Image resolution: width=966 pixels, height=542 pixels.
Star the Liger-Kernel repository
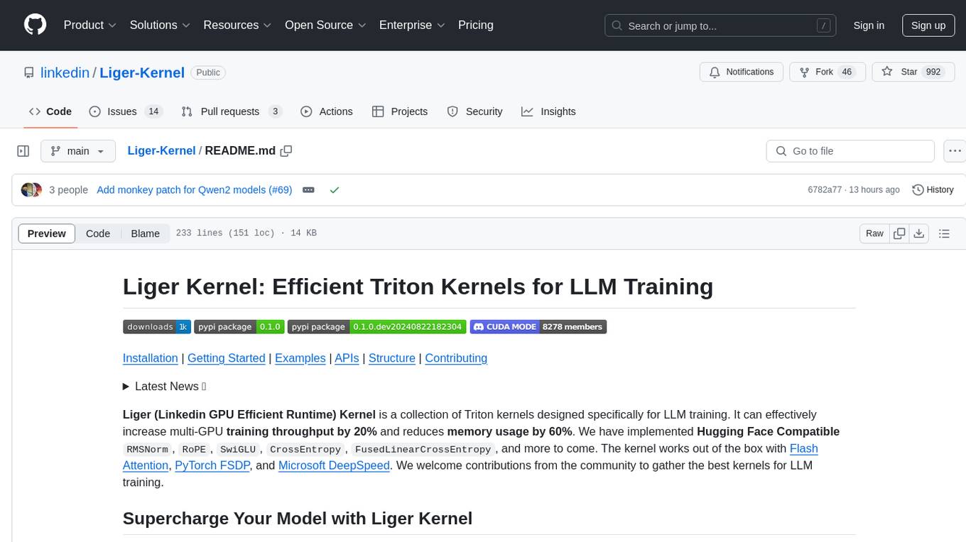[913, 72]
